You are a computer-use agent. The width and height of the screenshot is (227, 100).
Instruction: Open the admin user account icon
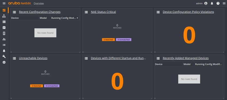coord(206,3)
